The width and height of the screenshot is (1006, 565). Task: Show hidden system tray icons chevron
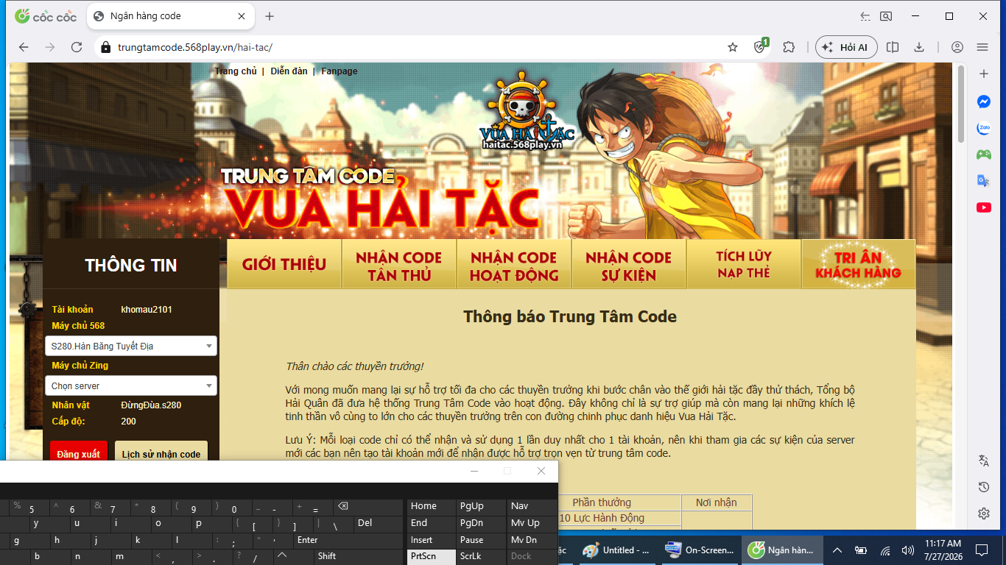point(837,550)
